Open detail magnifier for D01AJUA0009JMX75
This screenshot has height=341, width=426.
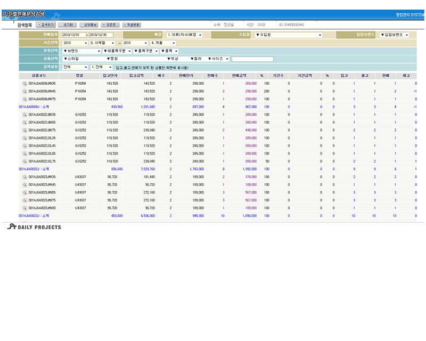(x=24, y=99)
